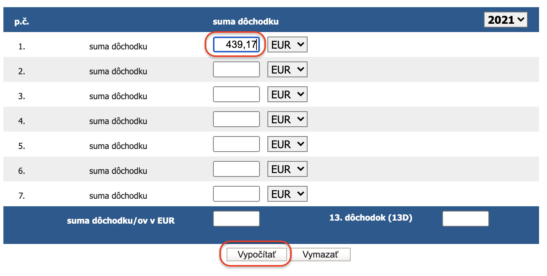Open the EUR currency dropdown in row 5
The height and width of the screenshot is (276, 547).
point(287,144)
